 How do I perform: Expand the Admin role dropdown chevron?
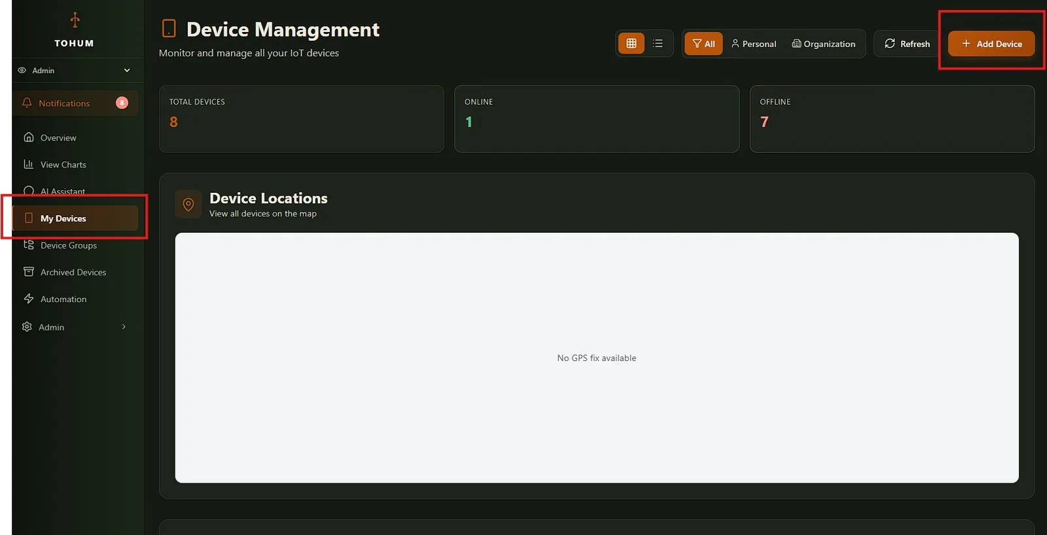(x=127, y=71)
